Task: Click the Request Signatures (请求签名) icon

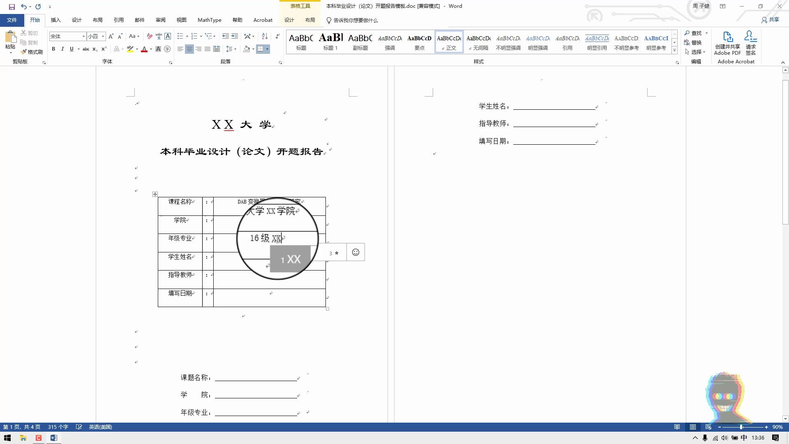Action: click(x=751, y=43)
